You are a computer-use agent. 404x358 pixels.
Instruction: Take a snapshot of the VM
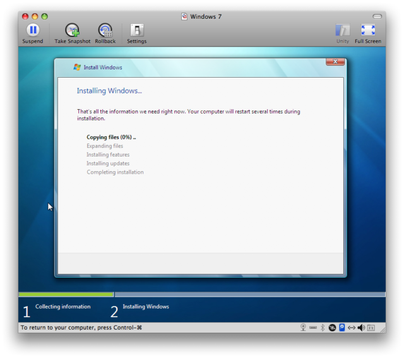click(x=73, y=33)
